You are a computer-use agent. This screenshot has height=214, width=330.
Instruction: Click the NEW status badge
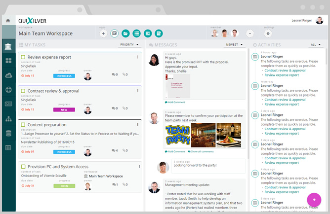point(64,109)
